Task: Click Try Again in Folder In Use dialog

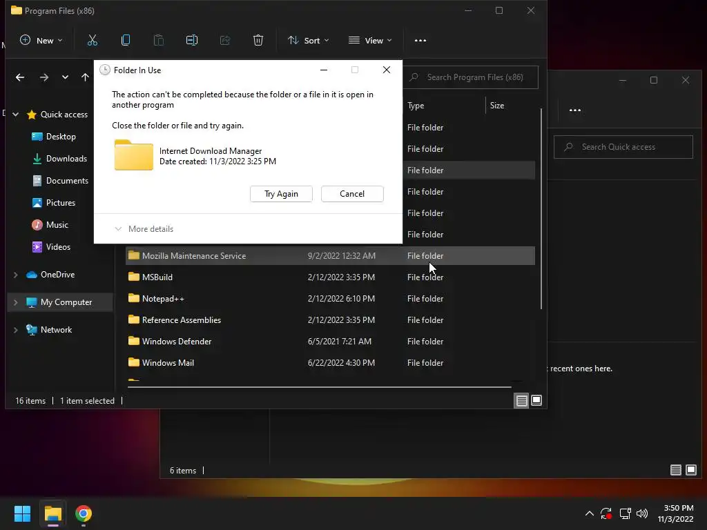Action: 281,194
